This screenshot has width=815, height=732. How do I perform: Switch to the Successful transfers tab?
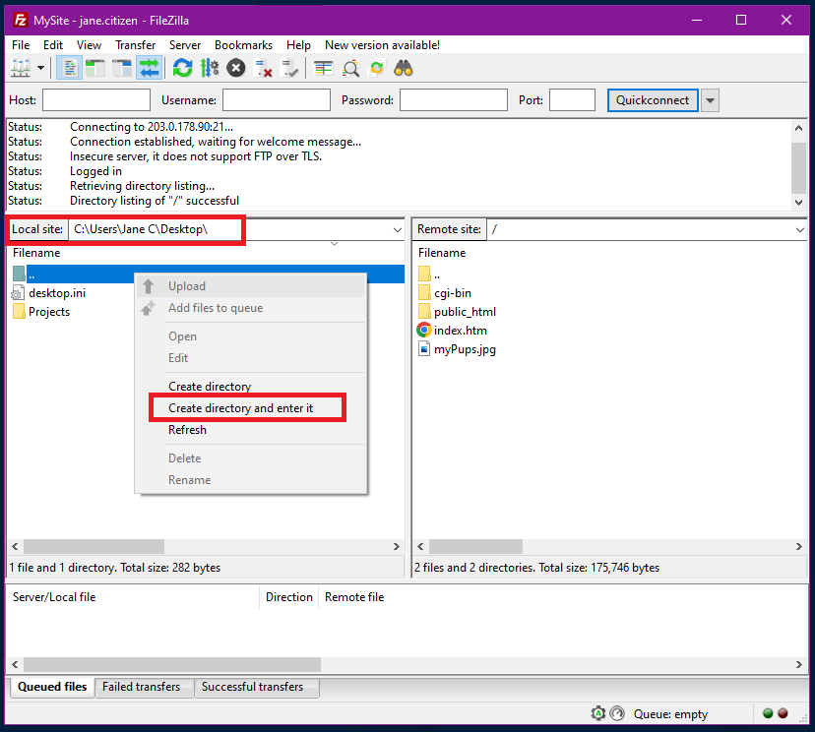pyautogui.click(x=256, y=687)
